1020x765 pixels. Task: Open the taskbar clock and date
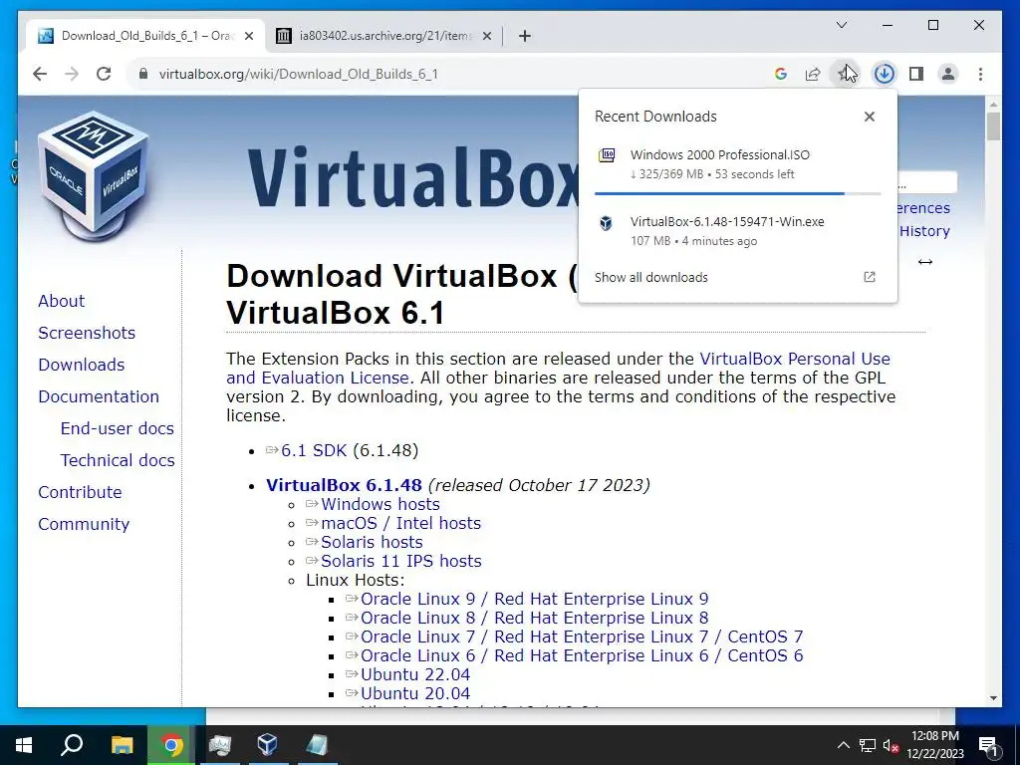point(934,745)
